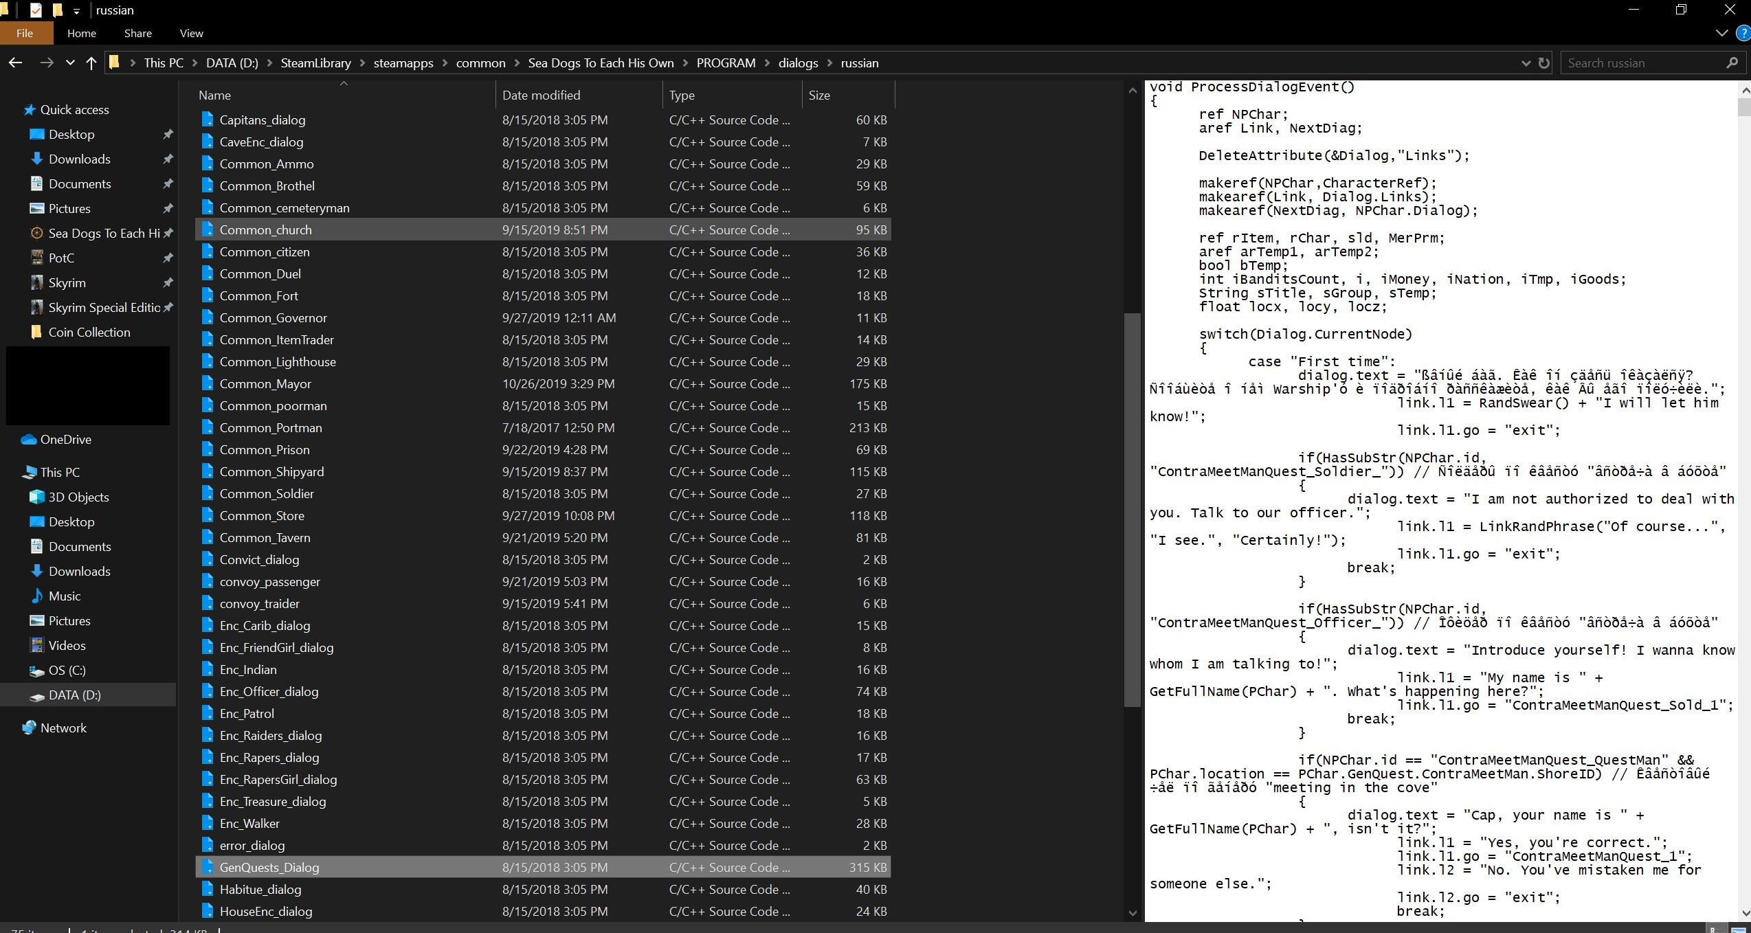Select the GenQuests_Dialog file
The height and width of the screenshot is (933, 1751).
pos(544,867)
